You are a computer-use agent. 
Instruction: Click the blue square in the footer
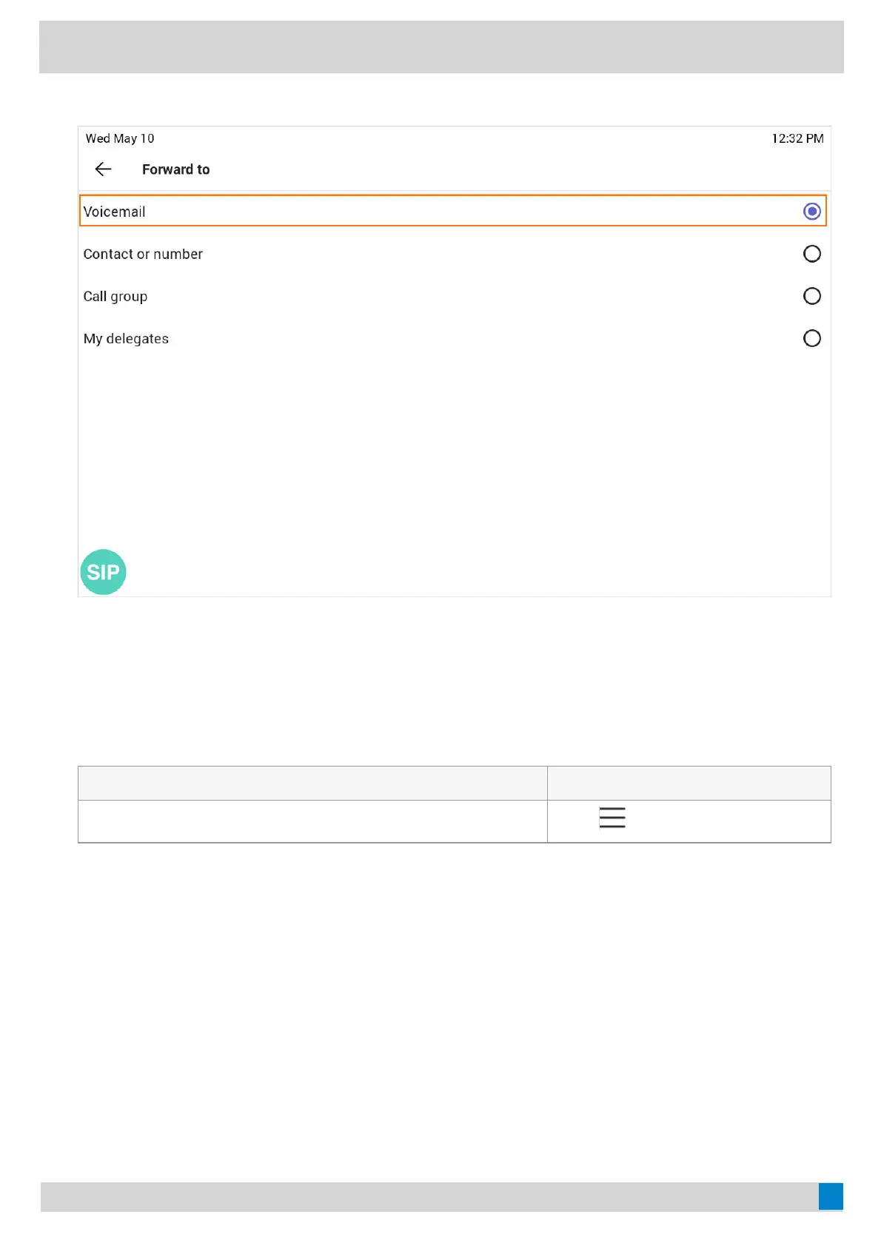pos(830,1196)
